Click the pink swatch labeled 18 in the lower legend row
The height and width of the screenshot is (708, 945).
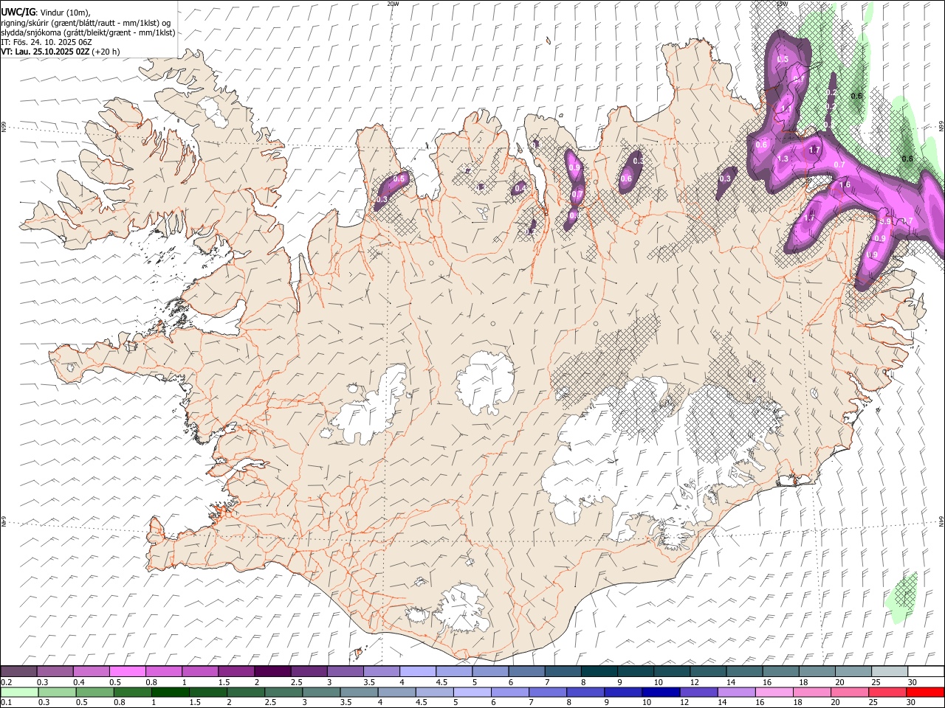[812, 692]
